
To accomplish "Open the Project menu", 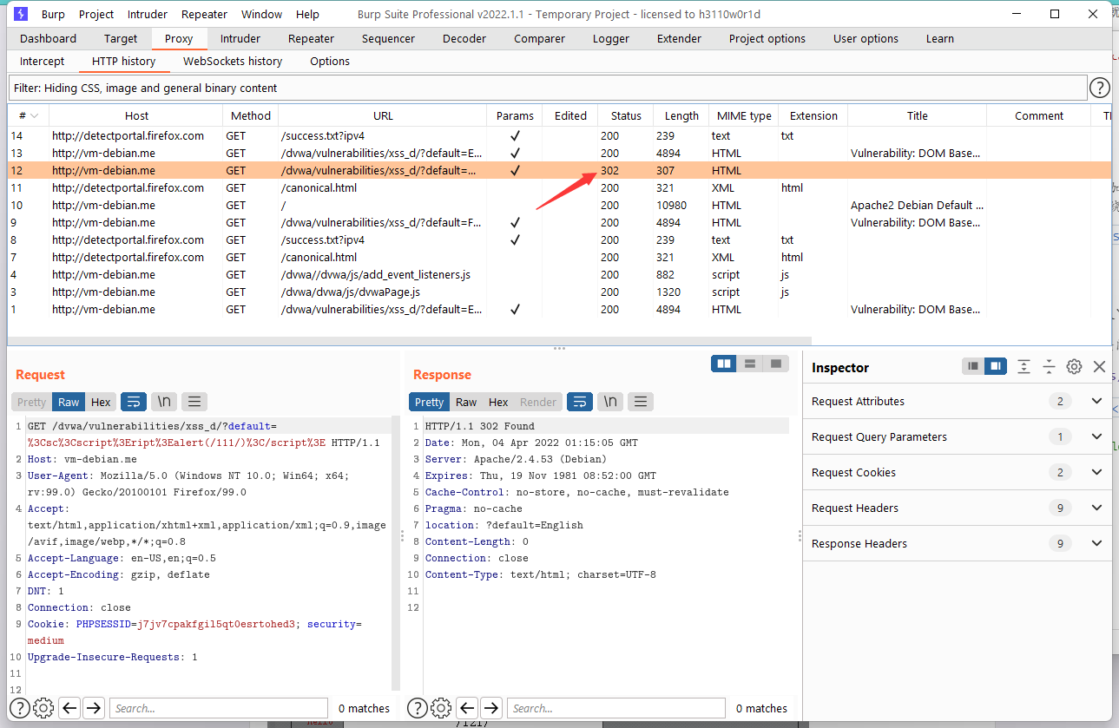I will [x=96, y=14].
